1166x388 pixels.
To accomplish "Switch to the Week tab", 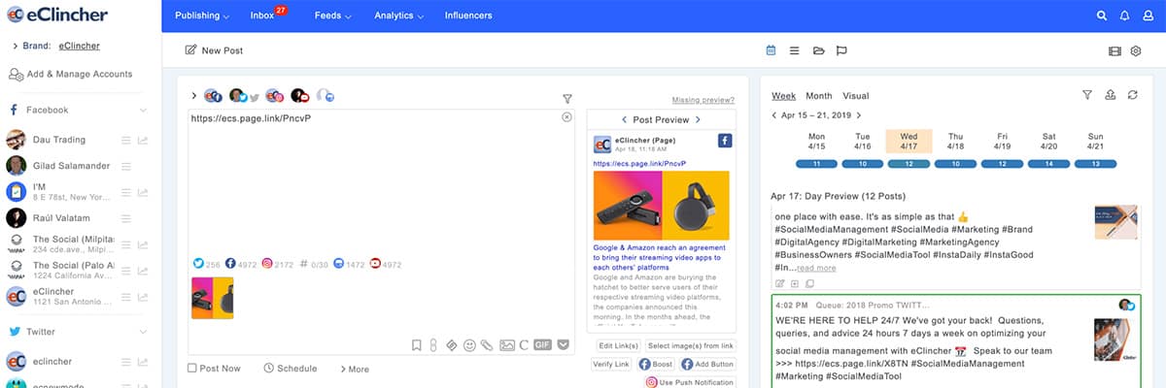I will coord(783,96).
